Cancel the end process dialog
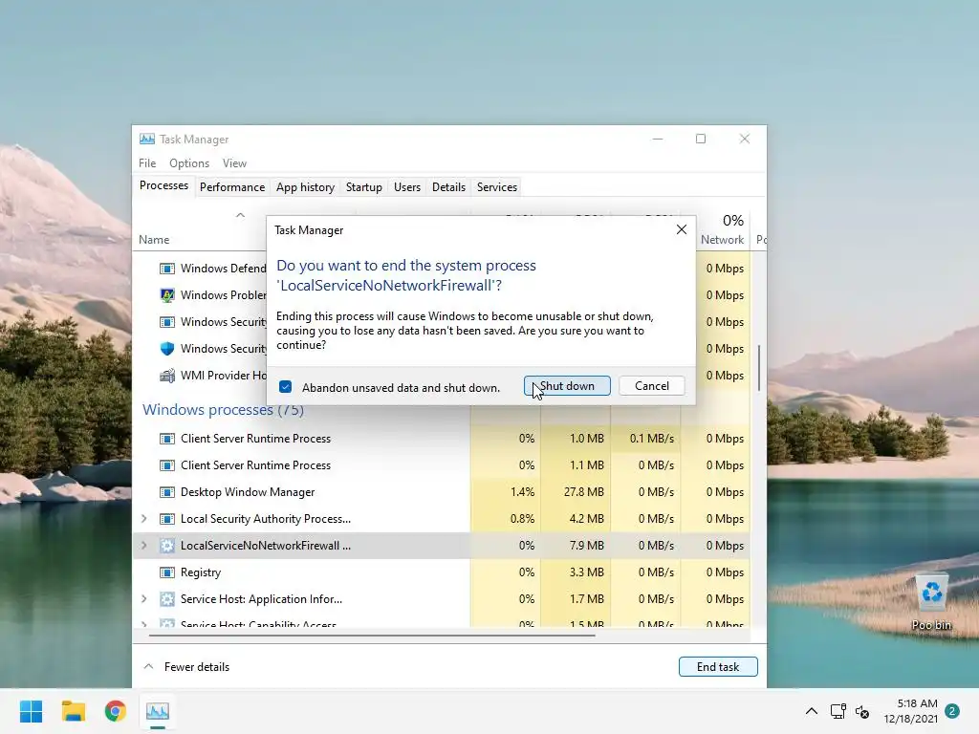Viewport: 979px width, 734px height. pyautogui.click(x=652, y=386)
